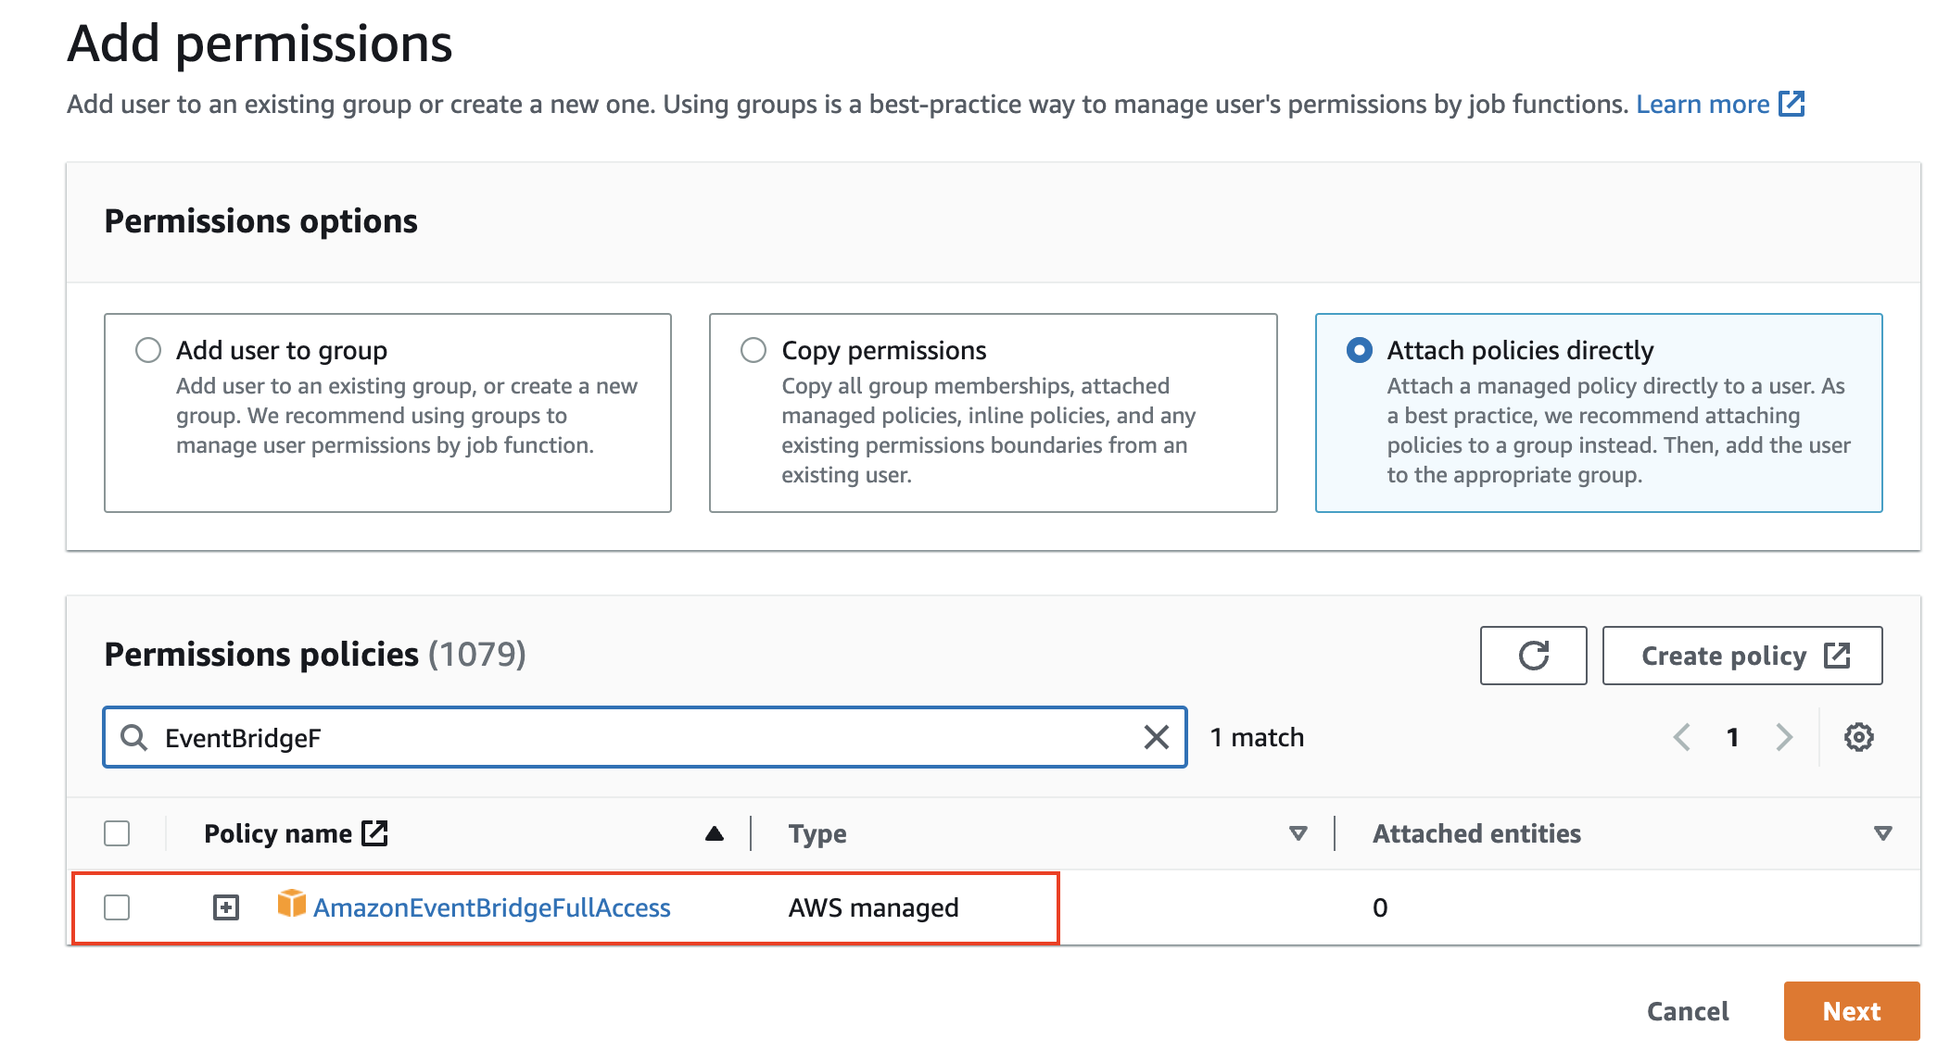This screenshot has width=1950, height=1063.
Task: Click the Create policy button
Action: (1741, 656)
